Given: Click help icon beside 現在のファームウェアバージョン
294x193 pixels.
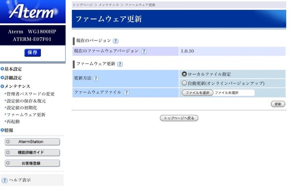Looking at the screenshot, I should [144, 51].
